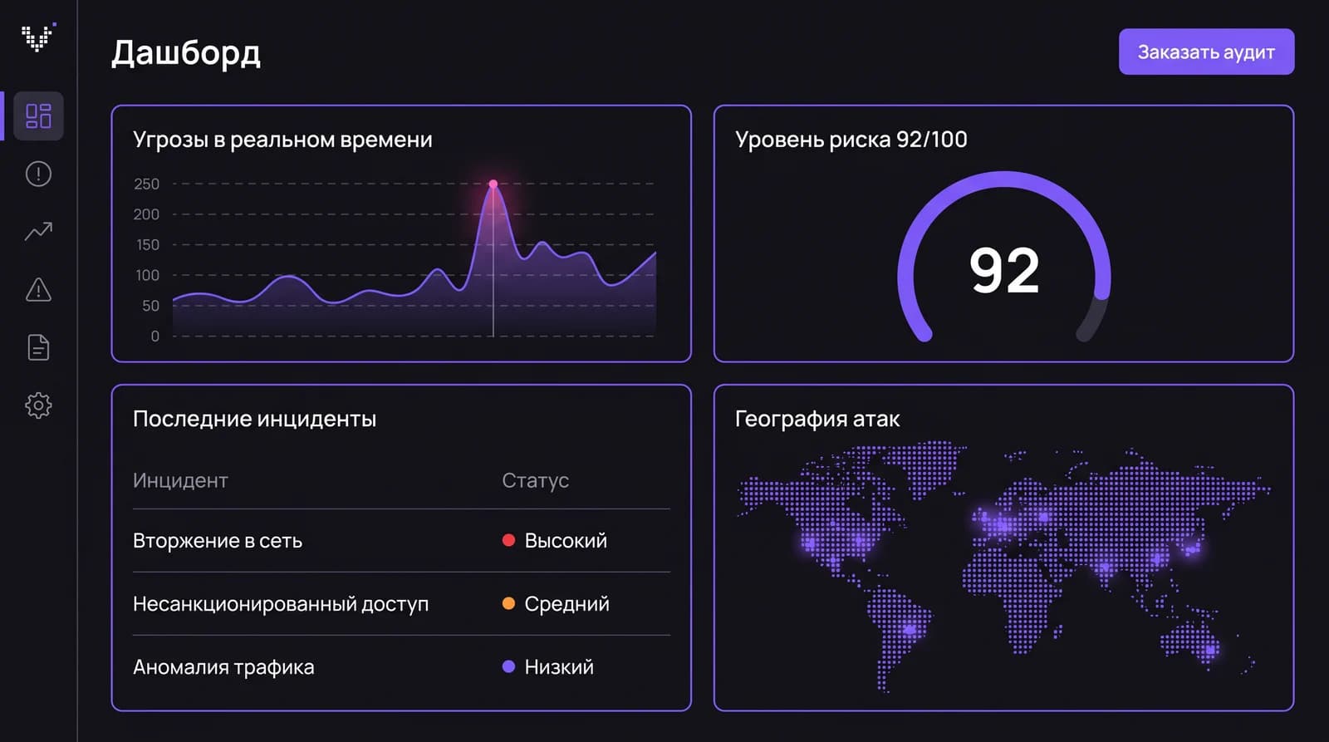Click the Заказать аудит button

click(1206, 52)
